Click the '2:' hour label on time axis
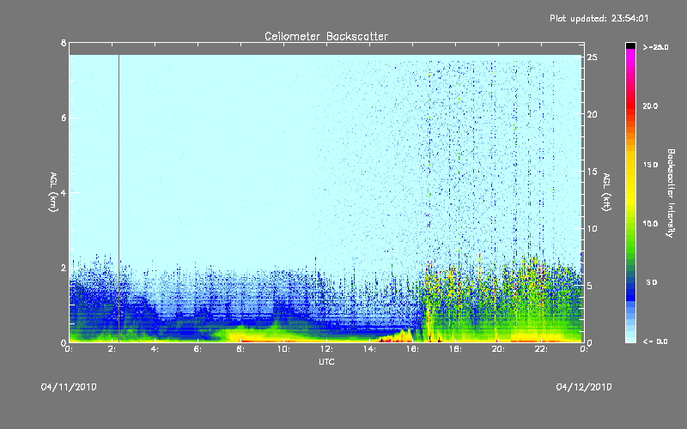 [x=112, y=349]
